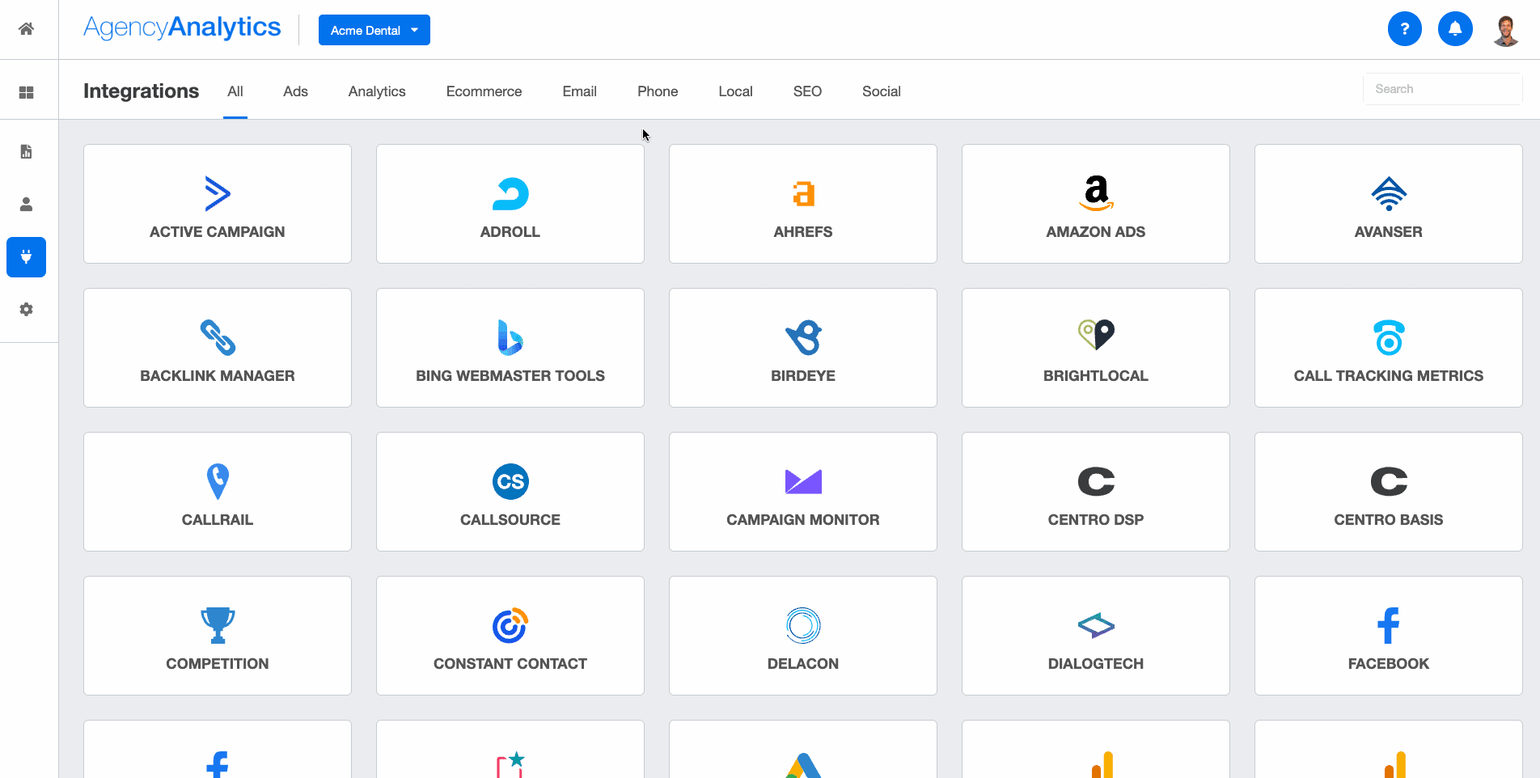The image size is (1540, 778).
Task: Open the user profile avatar
Action: click(1504, 31)
